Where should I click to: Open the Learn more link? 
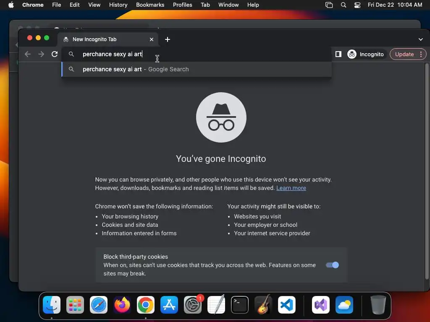point(291,188)
